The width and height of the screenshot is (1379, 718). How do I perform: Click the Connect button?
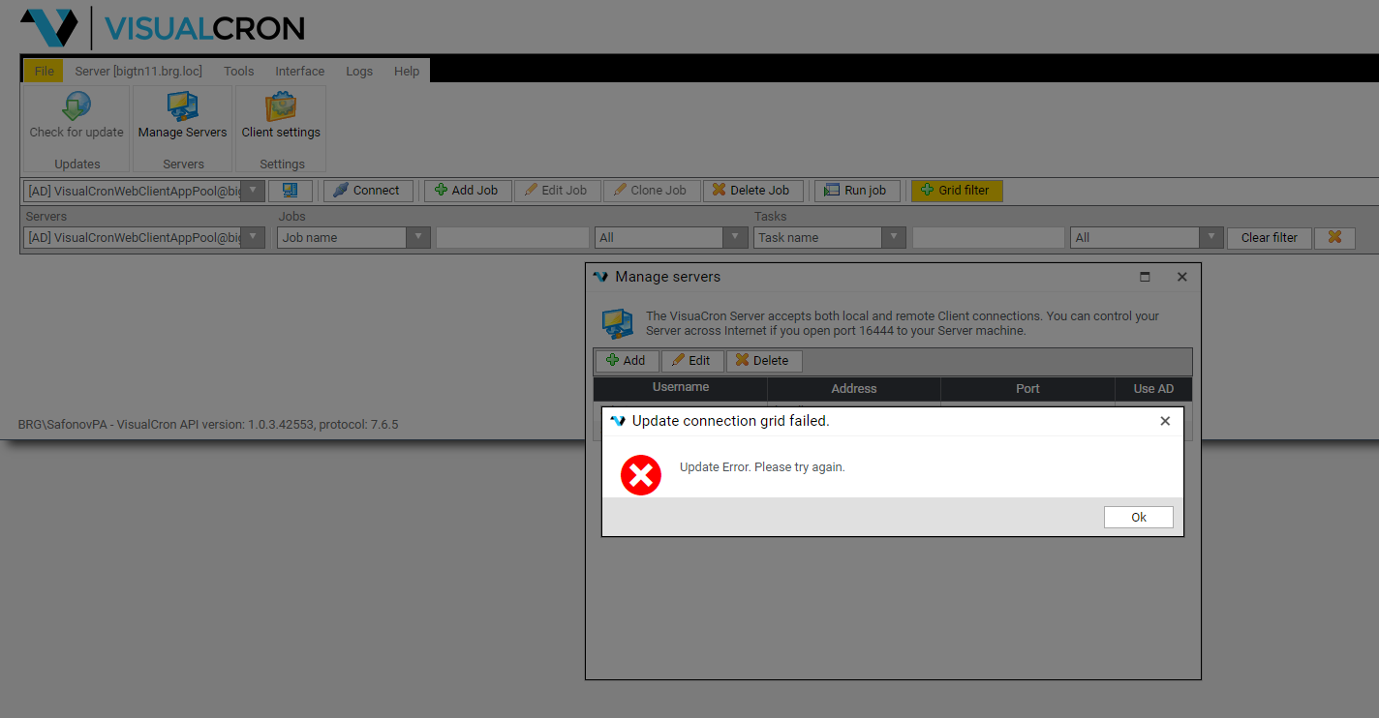[x=368, y=190]
